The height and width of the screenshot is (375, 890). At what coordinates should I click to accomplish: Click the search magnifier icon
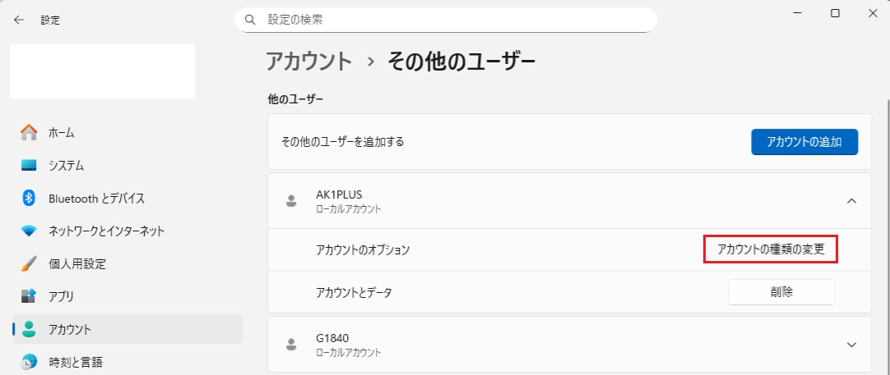pyautogui.click(x=252, y=19)
